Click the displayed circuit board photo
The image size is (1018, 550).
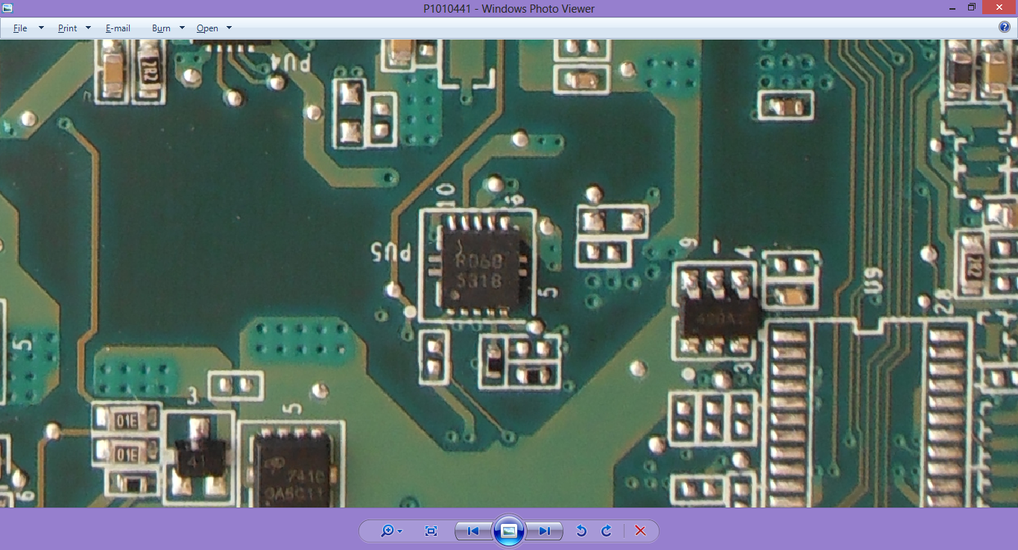pyautogui.click(x=509, y=274)
